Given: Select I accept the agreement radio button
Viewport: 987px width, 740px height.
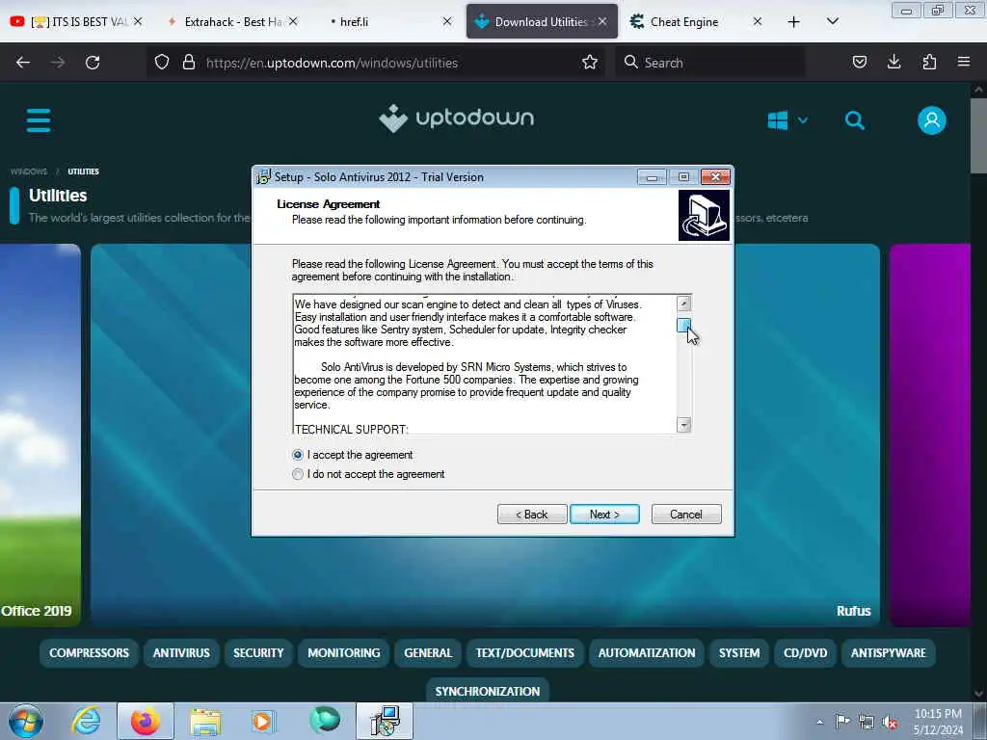Looking at the screenshot, I should [298, 455].
